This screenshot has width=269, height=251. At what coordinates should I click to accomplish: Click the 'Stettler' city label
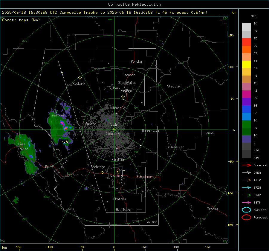point(174,86)
